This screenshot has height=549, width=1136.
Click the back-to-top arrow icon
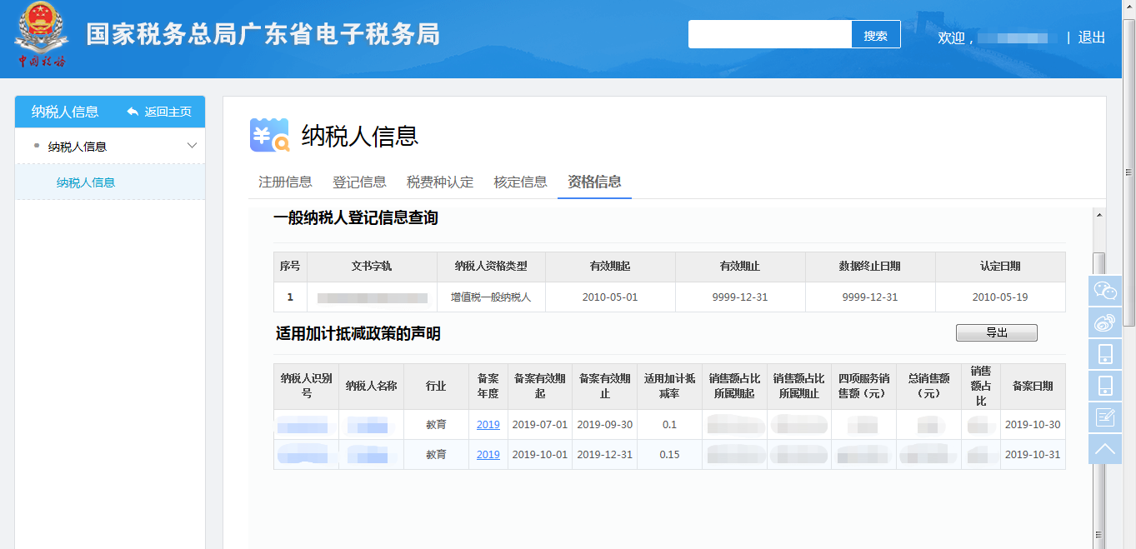coord(1104,449)
